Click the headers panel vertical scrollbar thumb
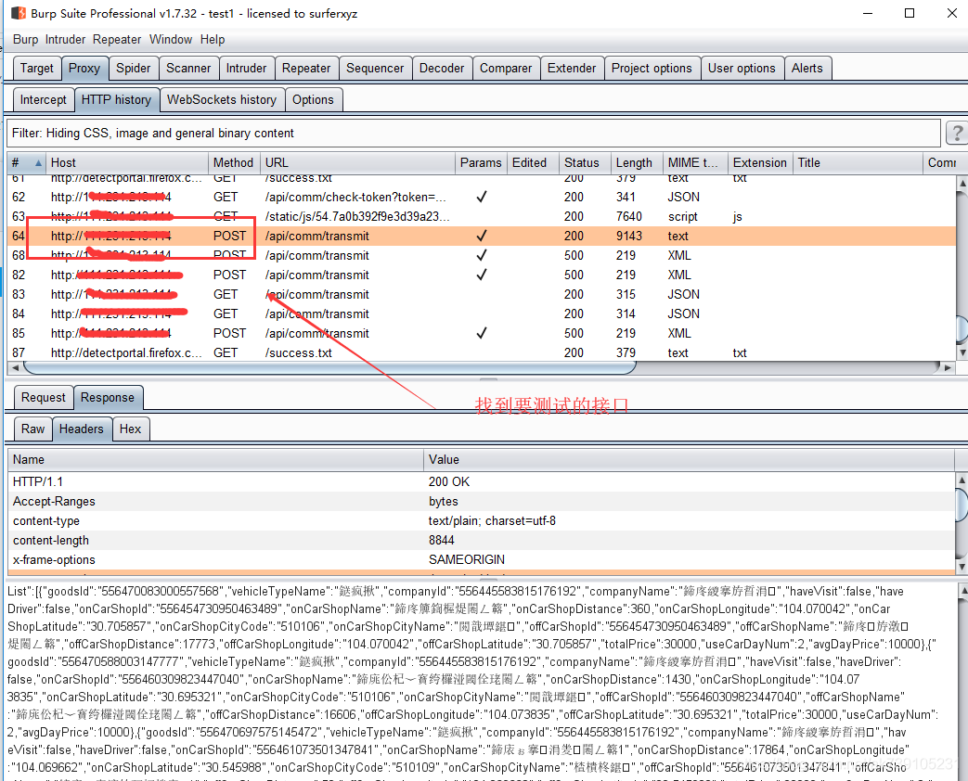968x781 pixels. pos(962,505)
